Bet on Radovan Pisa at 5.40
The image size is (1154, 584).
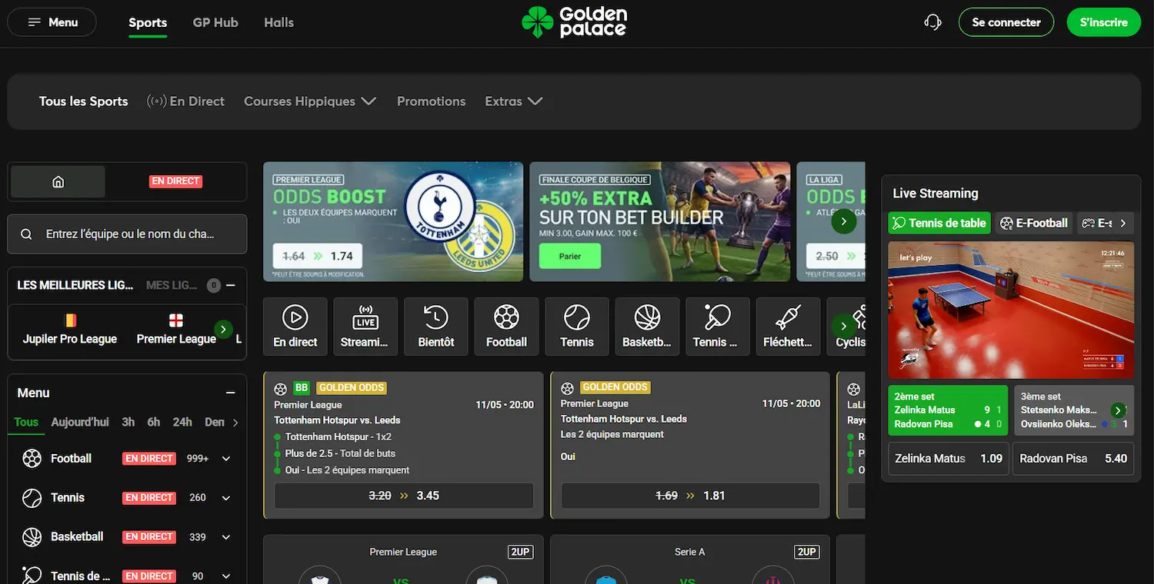pos(1073,459)
